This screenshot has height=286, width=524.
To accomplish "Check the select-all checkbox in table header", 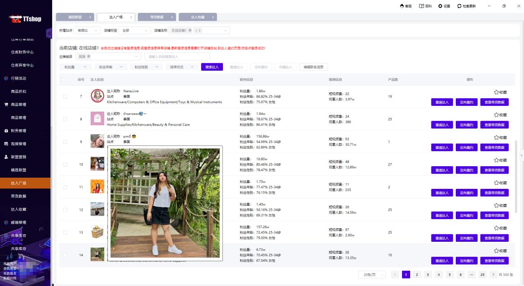I will click(x=65, y=81).
